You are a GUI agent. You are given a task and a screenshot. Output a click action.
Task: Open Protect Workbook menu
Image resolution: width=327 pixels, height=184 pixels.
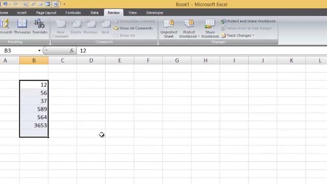click(x=189, y=29)
